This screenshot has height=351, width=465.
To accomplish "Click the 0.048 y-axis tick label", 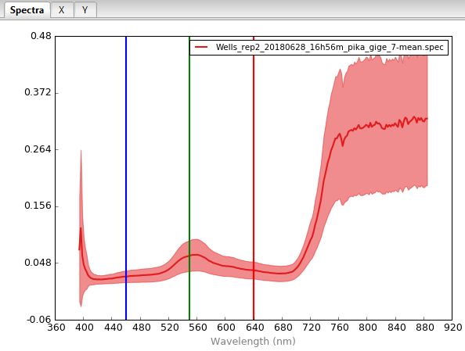I will [x=38, y=263].
